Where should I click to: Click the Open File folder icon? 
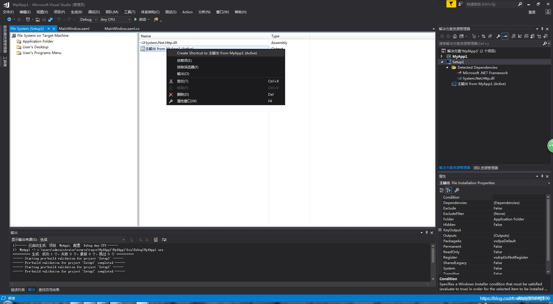point(38,19)
